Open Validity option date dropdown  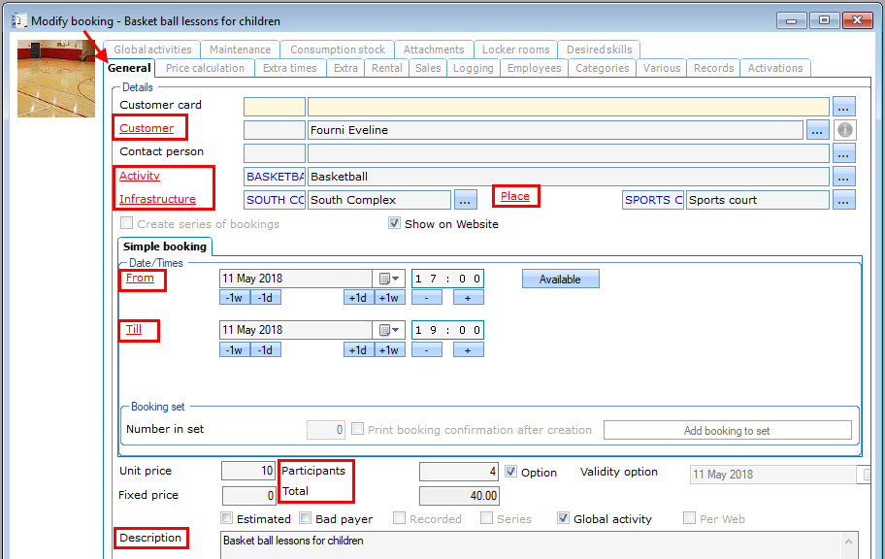[864, 475]
